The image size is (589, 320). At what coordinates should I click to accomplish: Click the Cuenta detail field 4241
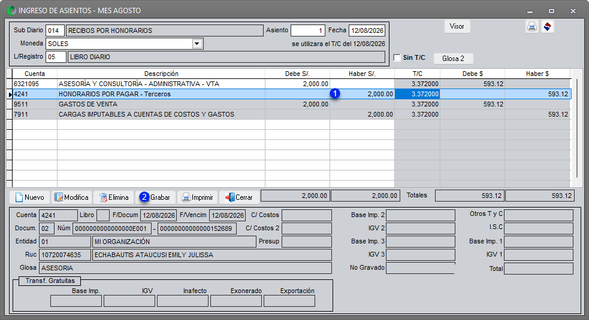[x=58, y=215]
